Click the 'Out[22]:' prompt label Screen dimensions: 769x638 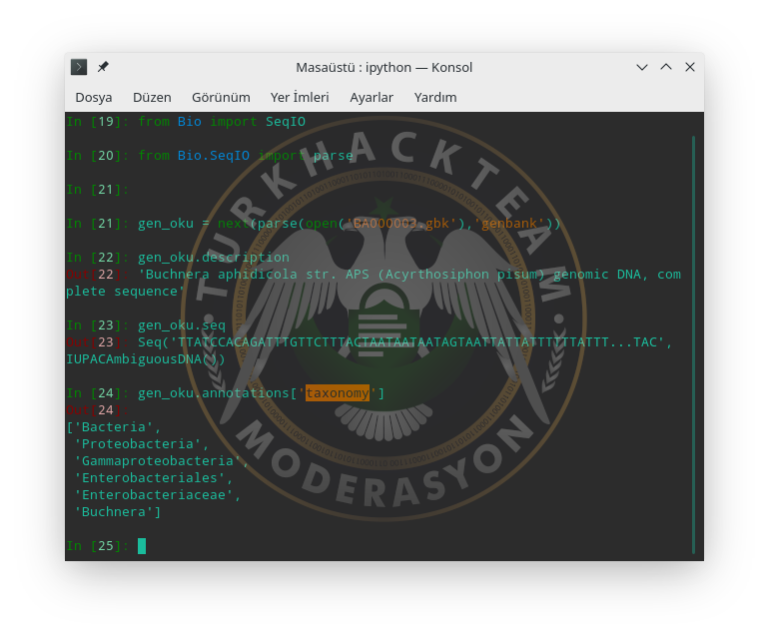tap(98, 275)
